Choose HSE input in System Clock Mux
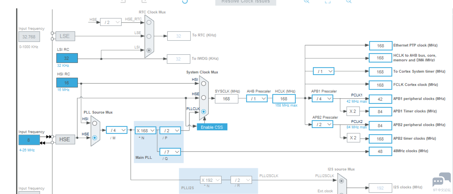 click(204, 98)
